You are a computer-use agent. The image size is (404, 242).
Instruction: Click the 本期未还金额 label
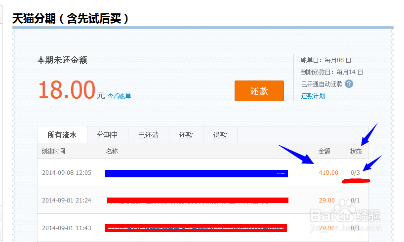pyautogui.click(x=62, y=60)
